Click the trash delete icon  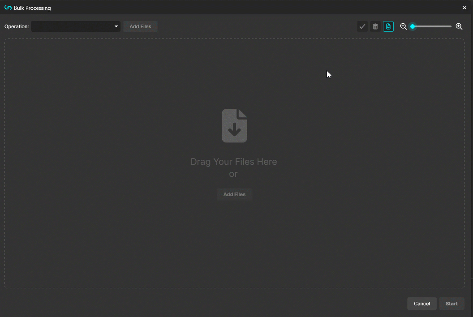(375, 26)
